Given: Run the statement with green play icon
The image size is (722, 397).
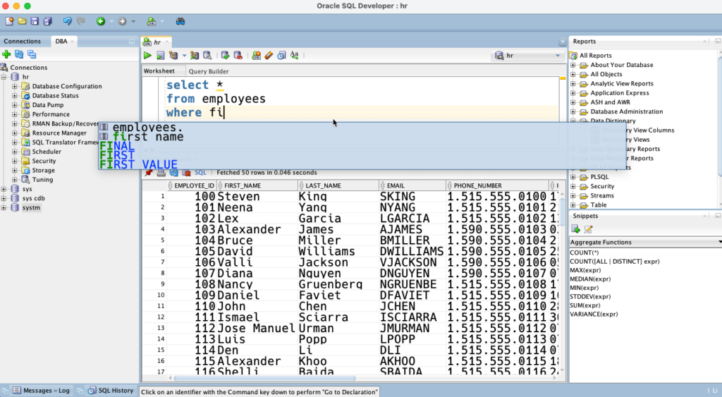Looking at the screenshot, I should pos(147,55).
